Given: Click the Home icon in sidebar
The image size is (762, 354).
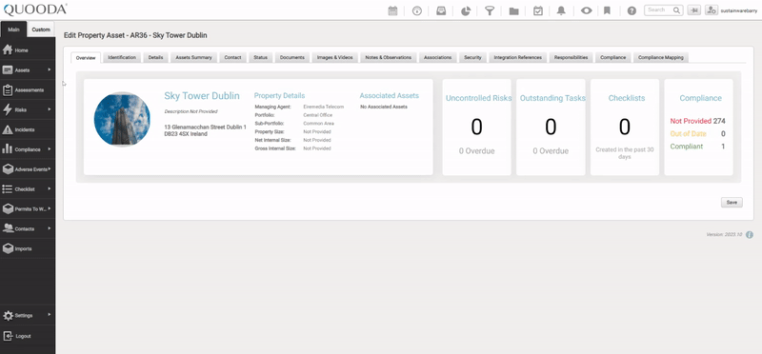Looking at the screenshot, I should [8, 50].
